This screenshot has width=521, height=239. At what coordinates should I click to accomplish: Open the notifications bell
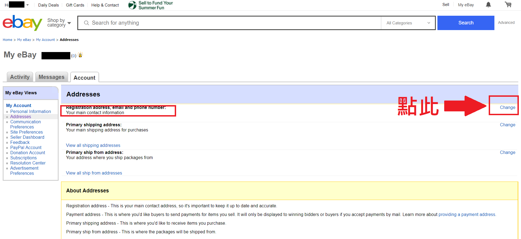488,5
